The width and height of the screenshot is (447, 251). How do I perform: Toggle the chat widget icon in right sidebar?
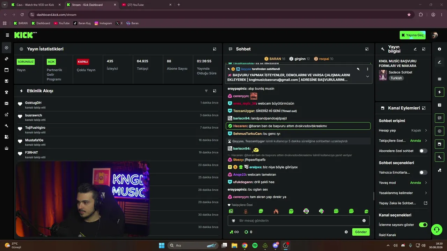[x=439, y=118]
